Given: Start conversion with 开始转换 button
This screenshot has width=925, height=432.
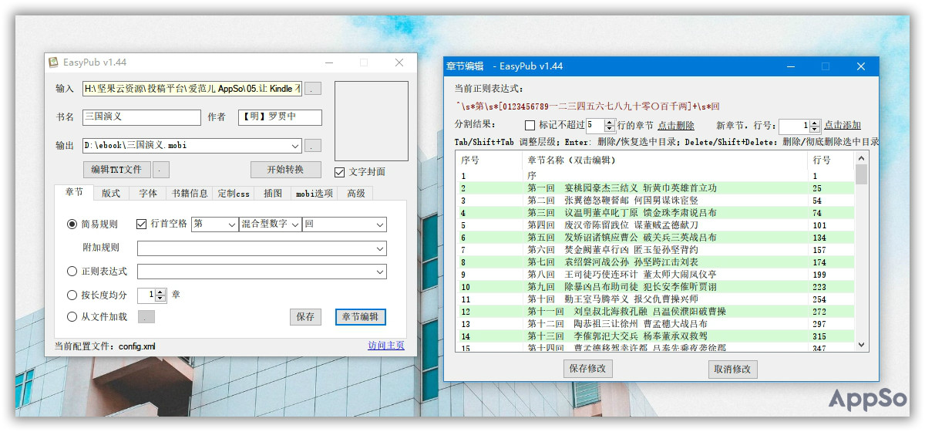Looking at the screenshot, I should [x=285, y=170].
